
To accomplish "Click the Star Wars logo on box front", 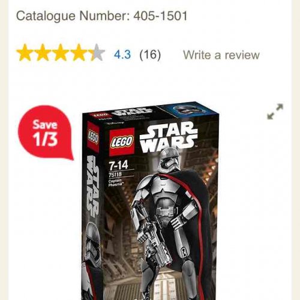I will pos(169,136).
